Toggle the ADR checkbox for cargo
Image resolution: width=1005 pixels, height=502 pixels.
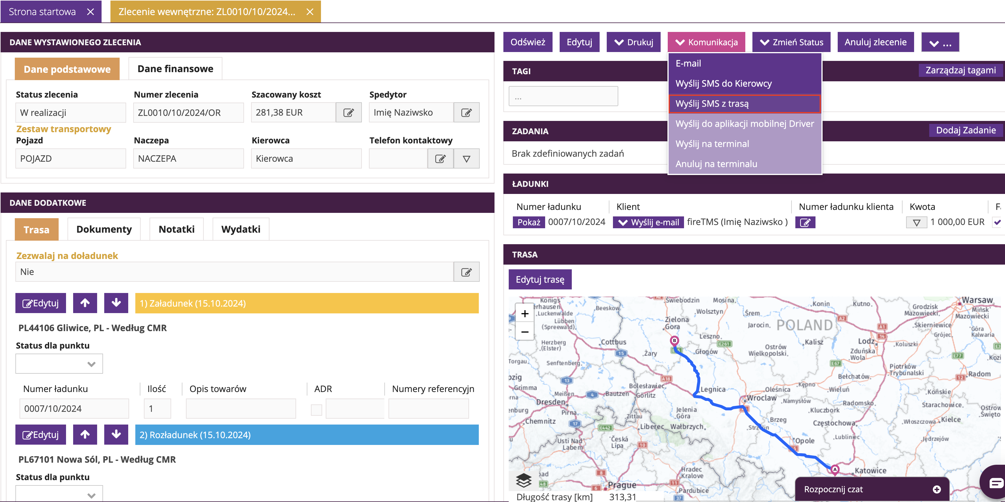coord(317,409)
